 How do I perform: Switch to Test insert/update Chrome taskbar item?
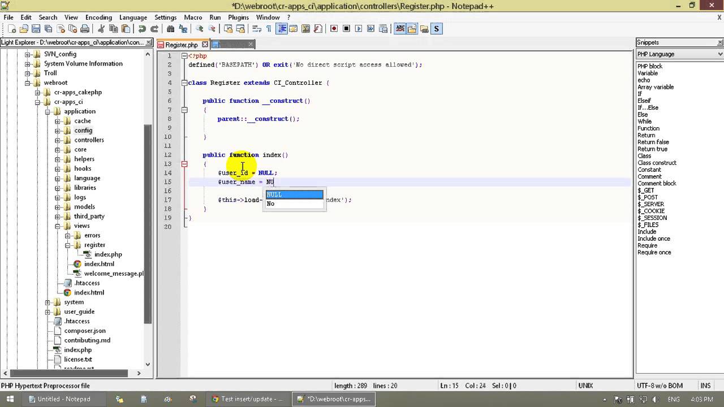247,399
